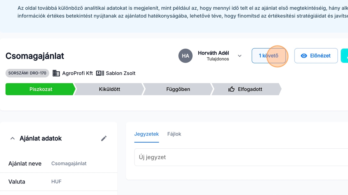Set status to Kiküldött stage
Screen dimensions: 348x195
pyautogui.click(x=109, y=89)
